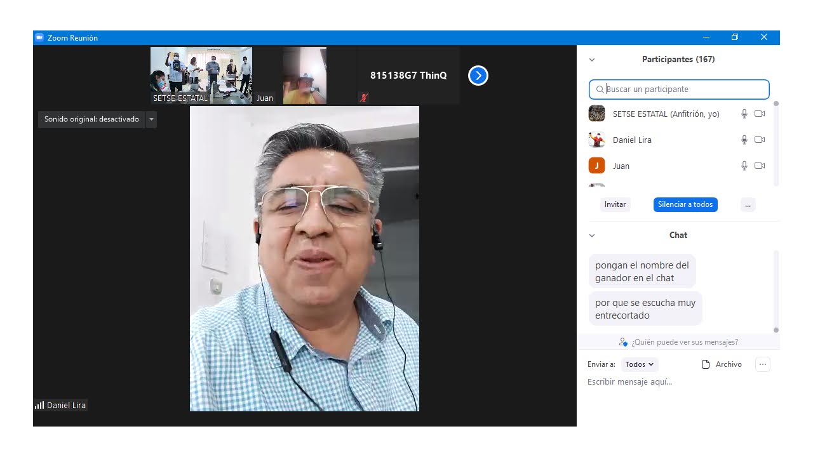Attach a file with Archivo button
This screenshot has height=457, width=813.
[722, 364]
